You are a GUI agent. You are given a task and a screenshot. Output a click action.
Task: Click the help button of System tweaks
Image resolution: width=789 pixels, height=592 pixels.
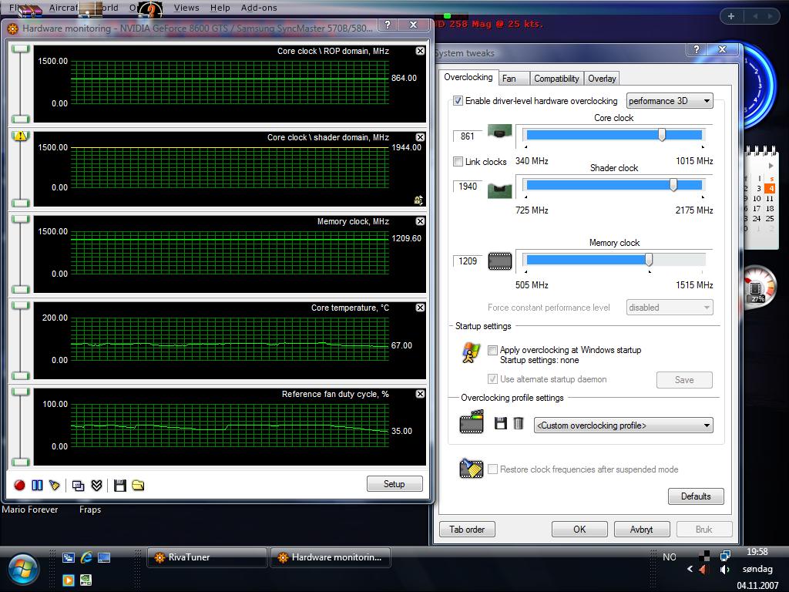[x=697, y=49]
